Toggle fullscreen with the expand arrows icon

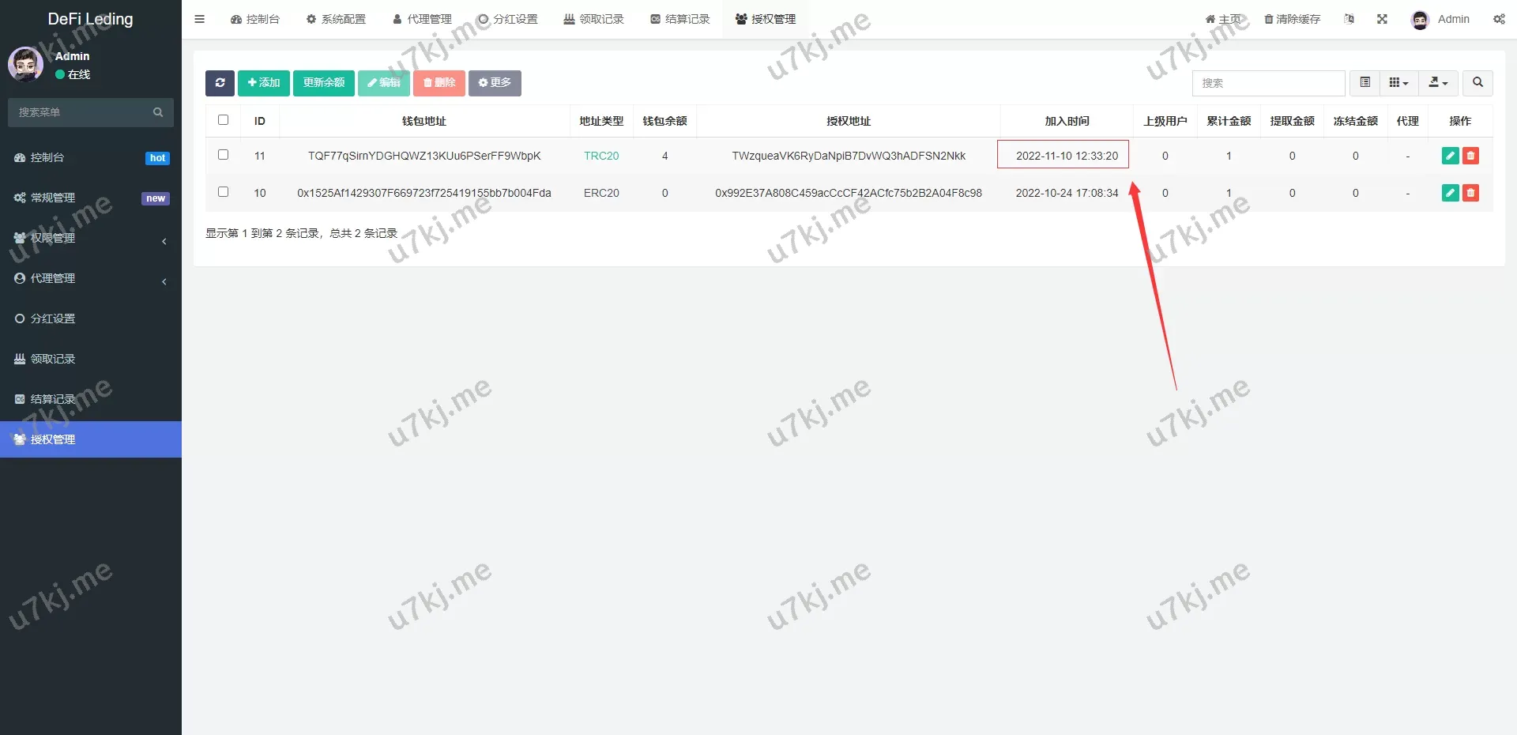(x=1382, y=18)
